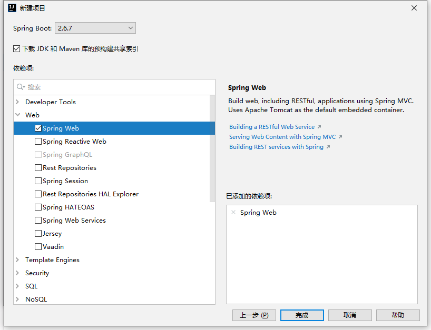The image size is (431, 330).
Task: Enable the Vaadin dependency checkbox
Action: pos(38,246)
